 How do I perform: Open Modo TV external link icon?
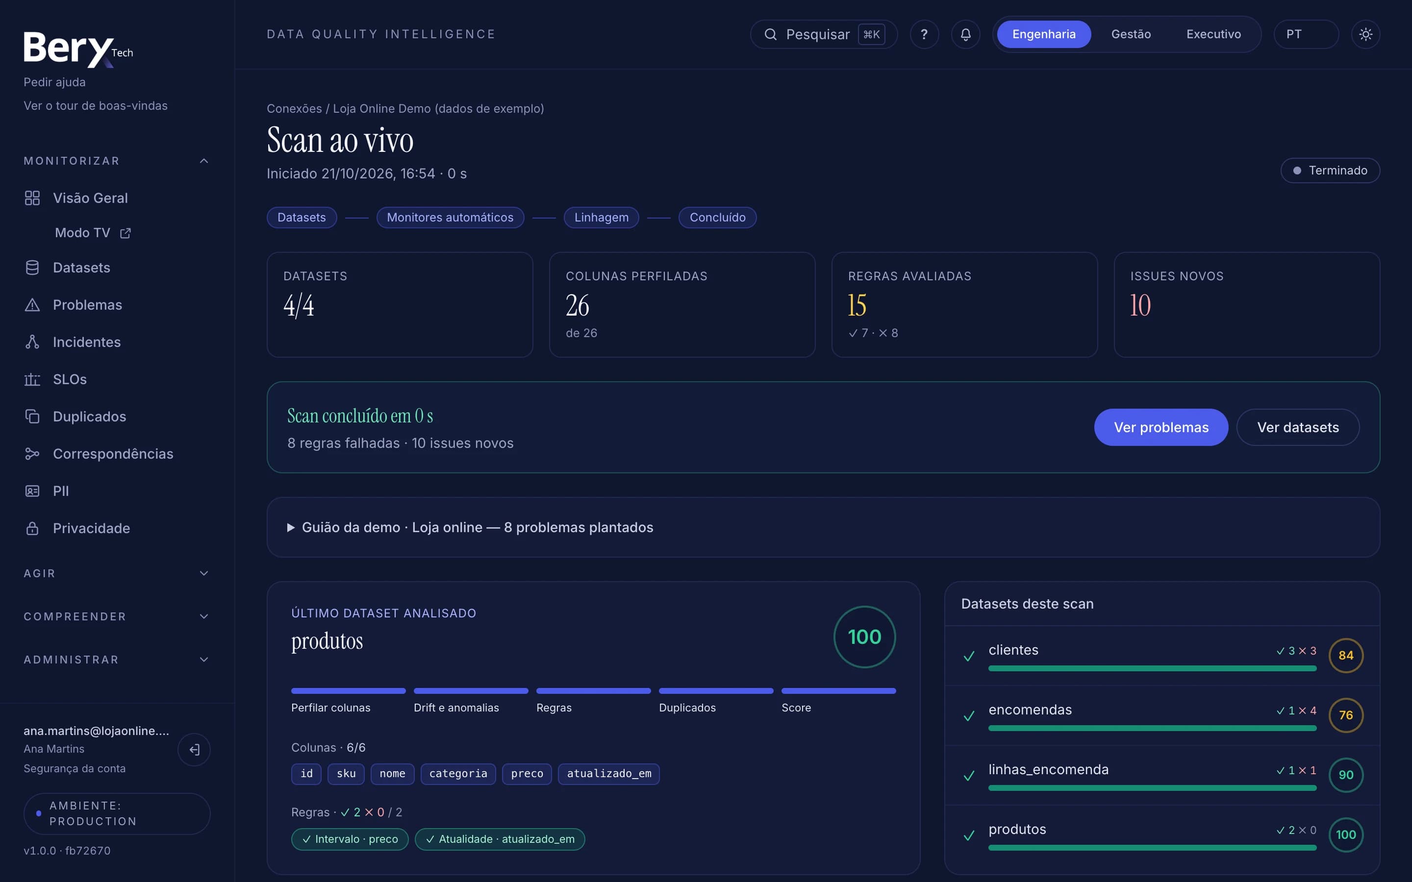click(126, 233)
